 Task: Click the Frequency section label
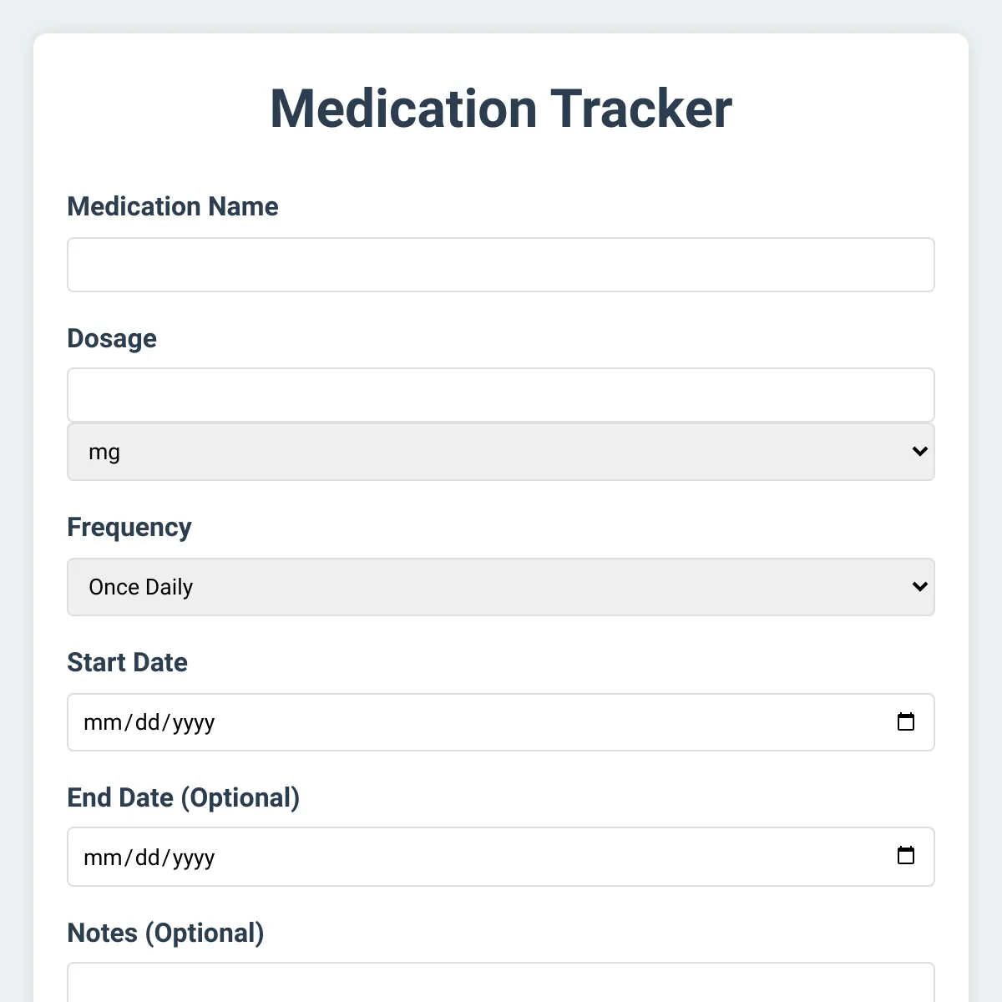click(129, 528)
